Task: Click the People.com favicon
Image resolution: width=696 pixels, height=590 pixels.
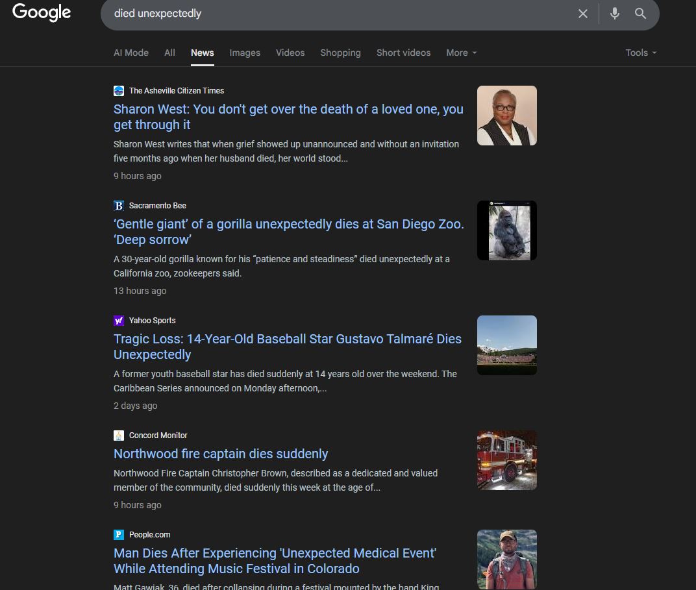Action: coord(119,535)
